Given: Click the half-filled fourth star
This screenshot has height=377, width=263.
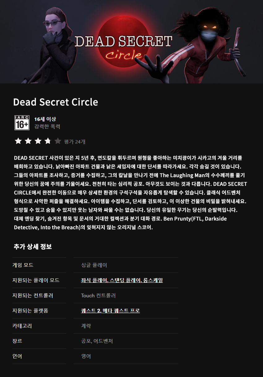Looking at the screenshot, I should 48,141.
